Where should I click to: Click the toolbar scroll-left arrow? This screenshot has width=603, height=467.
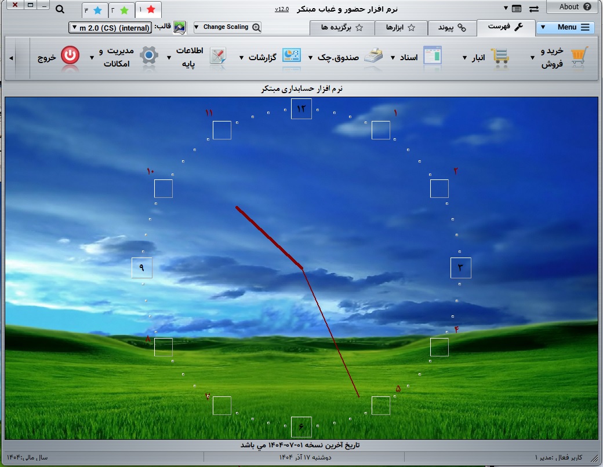pos(12,58)
